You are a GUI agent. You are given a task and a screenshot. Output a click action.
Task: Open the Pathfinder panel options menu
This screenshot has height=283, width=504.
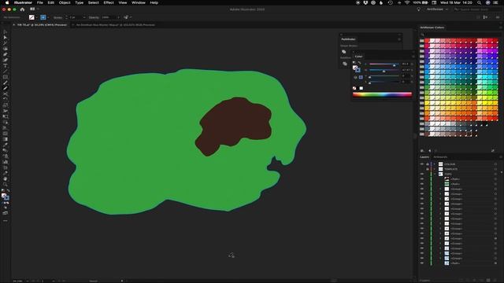[x=399, y=39]
